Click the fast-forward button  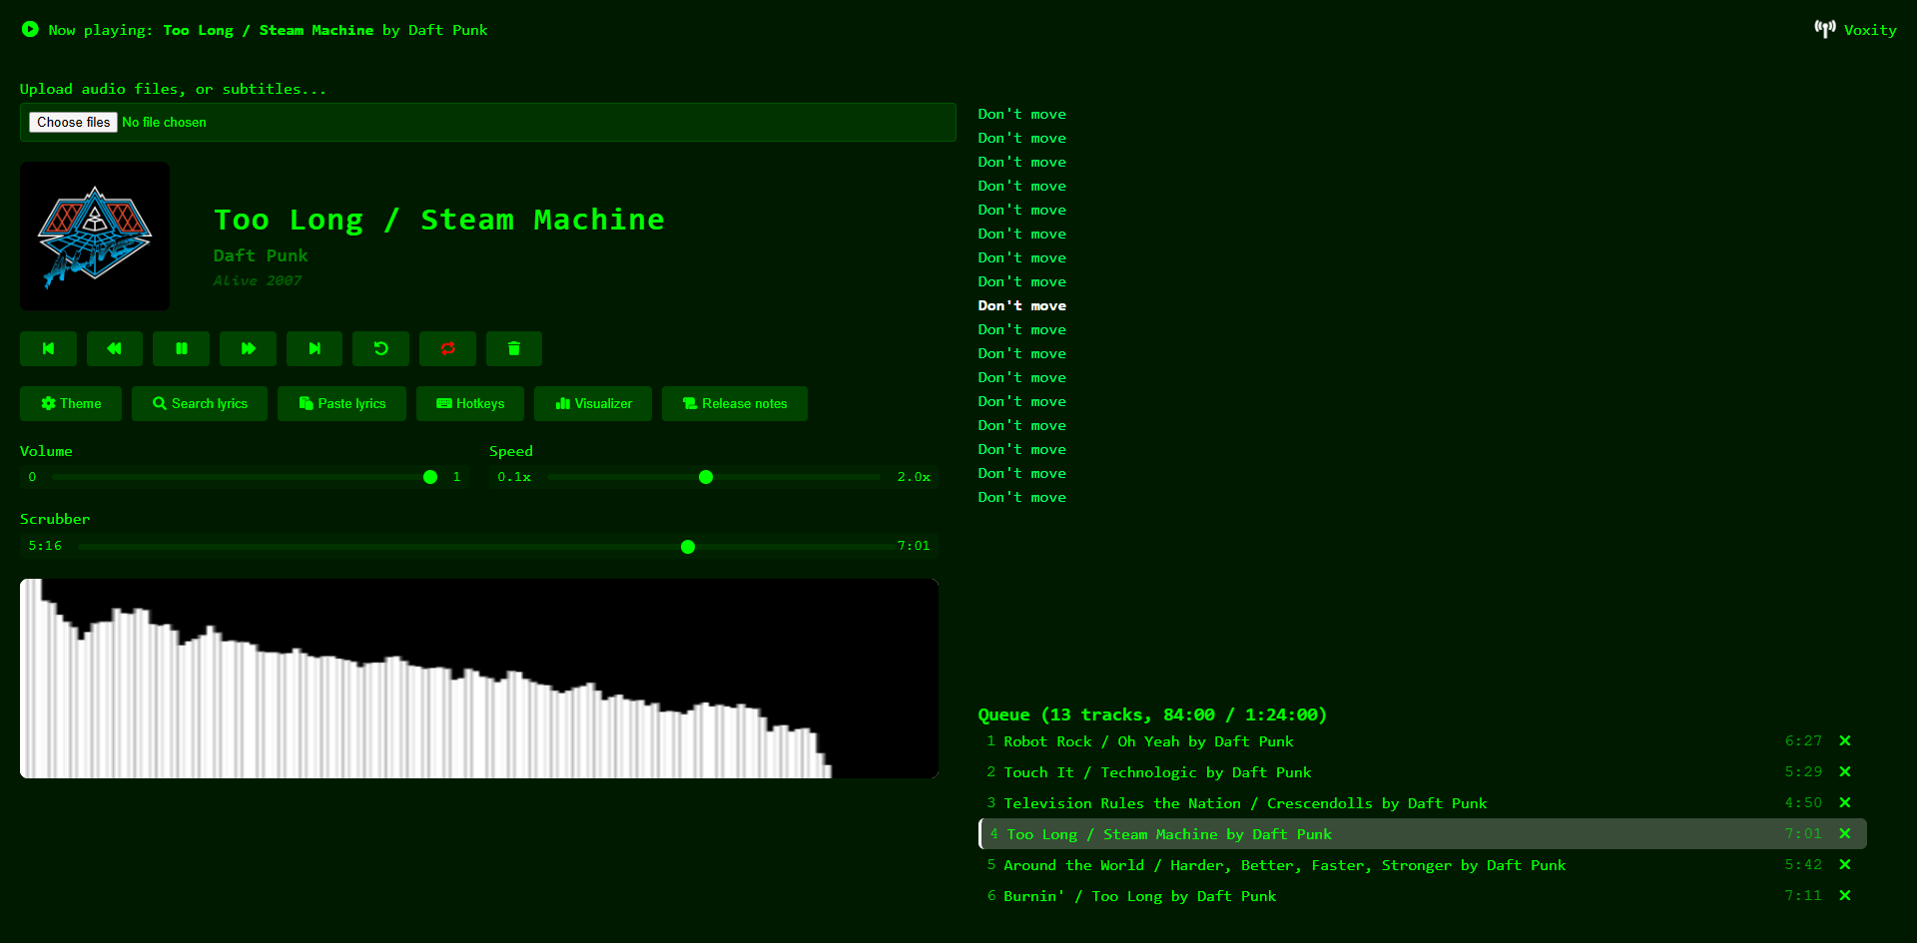[x=248, y=348]
